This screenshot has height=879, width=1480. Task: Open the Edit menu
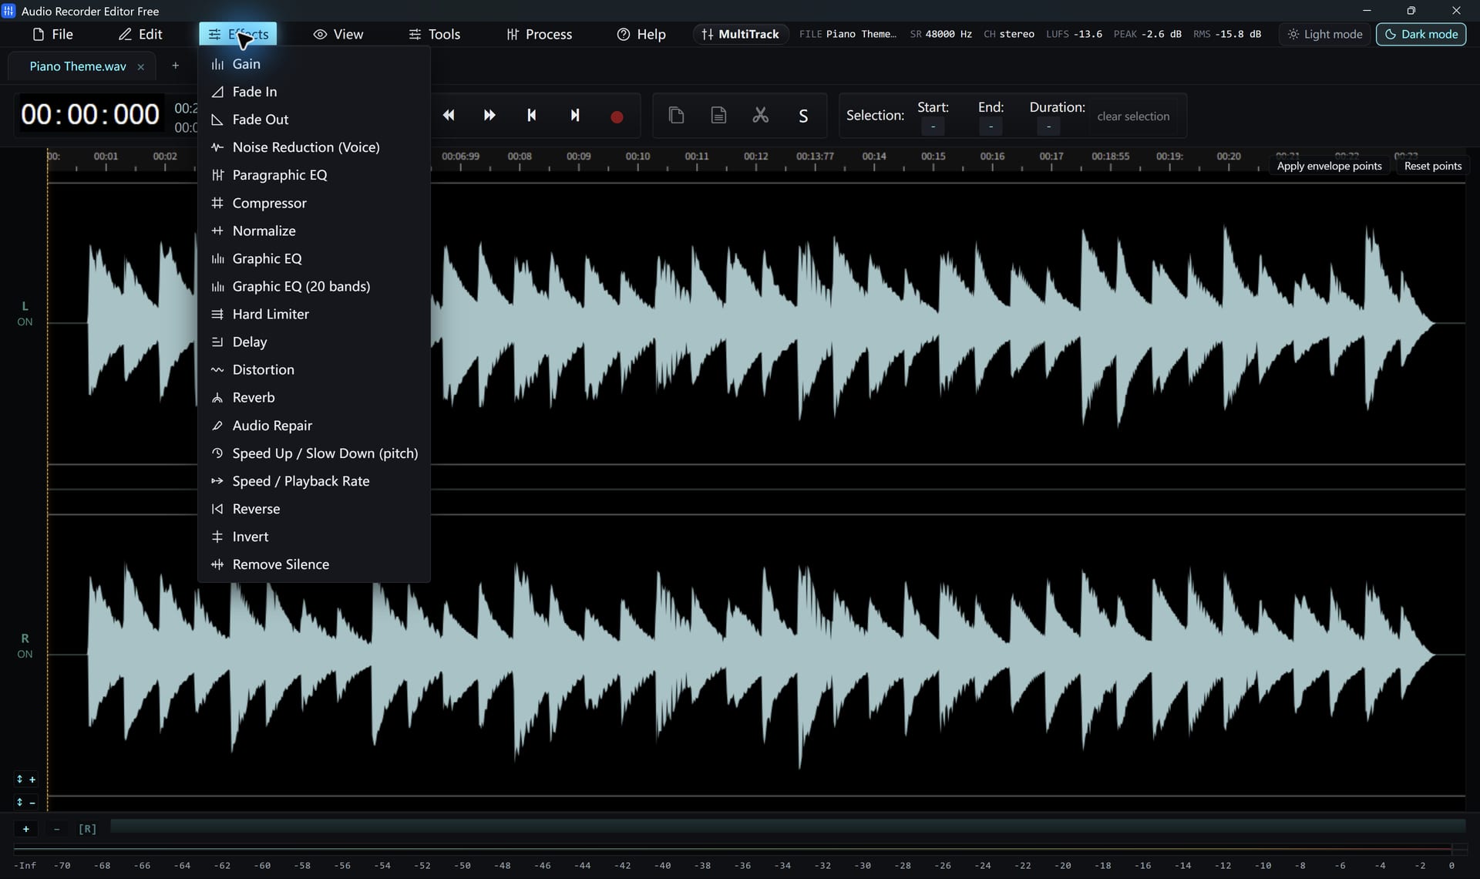click(140, 34)
